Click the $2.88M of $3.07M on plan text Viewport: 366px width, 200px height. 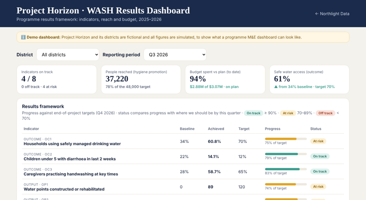[214, 87]
